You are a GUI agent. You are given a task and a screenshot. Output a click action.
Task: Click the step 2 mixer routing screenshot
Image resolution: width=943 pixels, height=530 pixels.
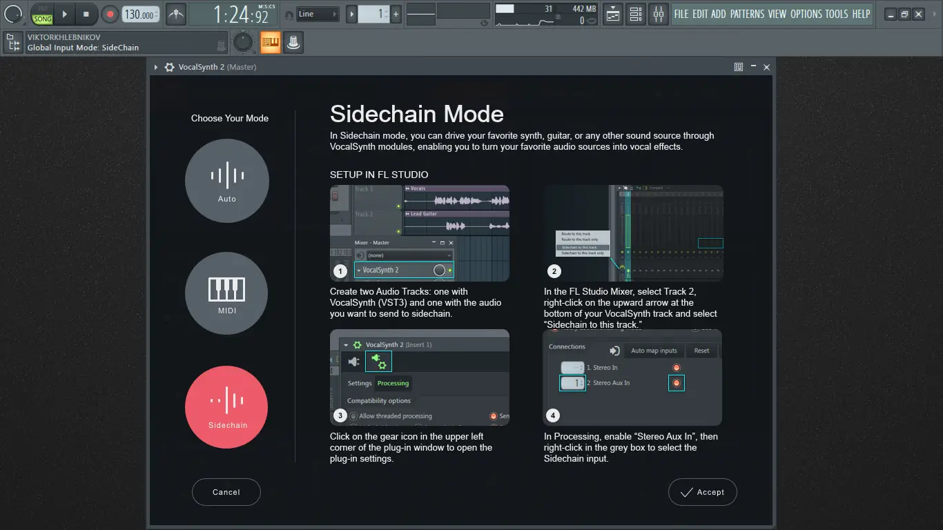point(634,233)
